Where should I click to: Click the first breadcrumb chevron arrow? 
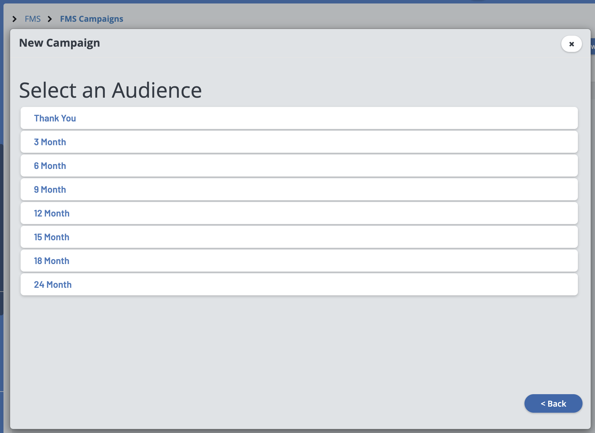15,19
